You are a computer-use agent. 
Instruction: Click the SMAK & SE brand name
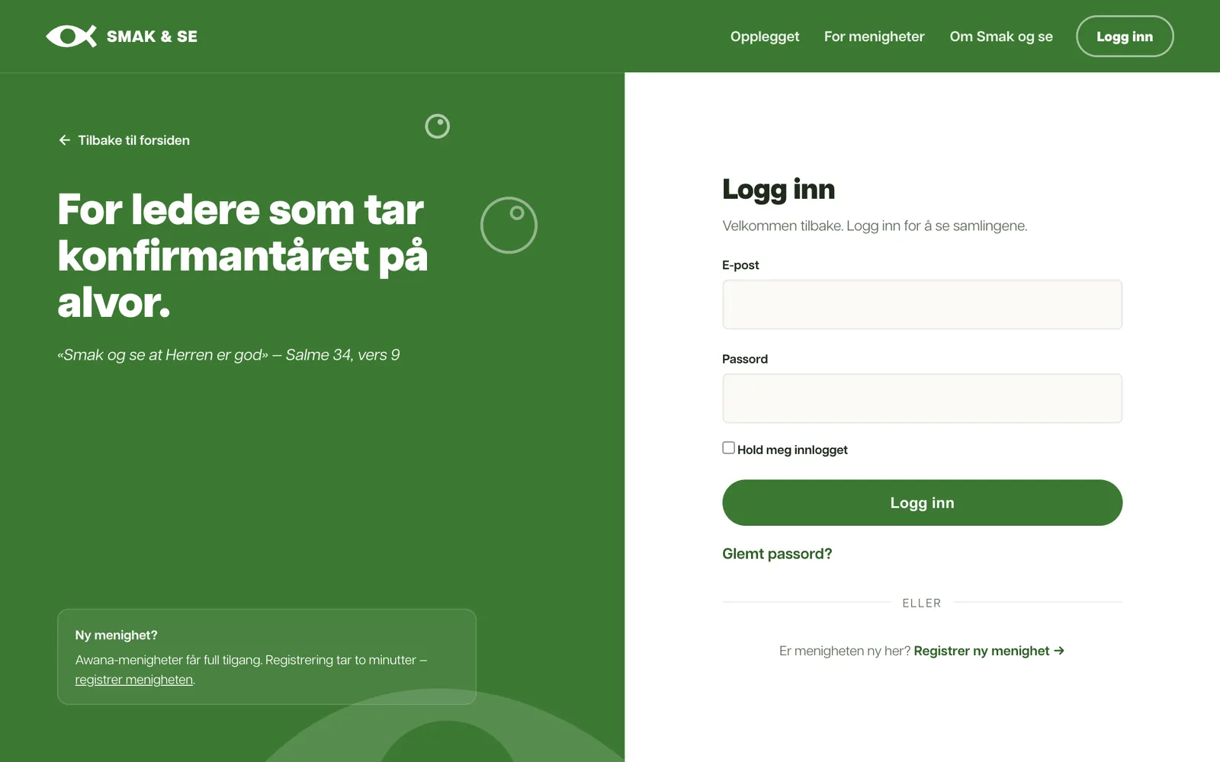(x=152, y=37)
